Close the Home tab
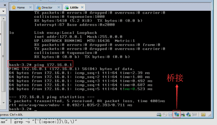217x125 pixels. [30, 7]
